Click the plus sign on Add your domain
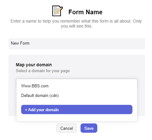The height and width of the screenshot is (140, 152). click(26, 110)
